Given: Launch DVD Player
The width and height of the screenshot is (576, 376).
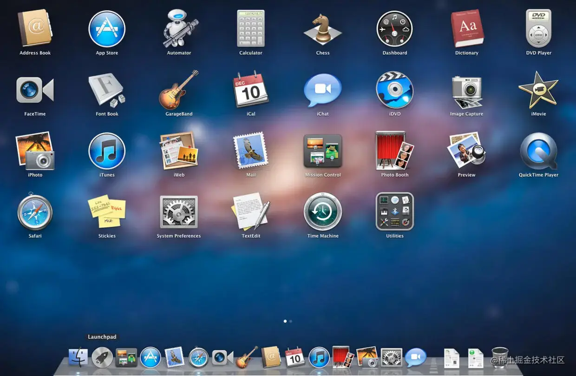Looking at the screenshot, I should click(x=538, y=29).
